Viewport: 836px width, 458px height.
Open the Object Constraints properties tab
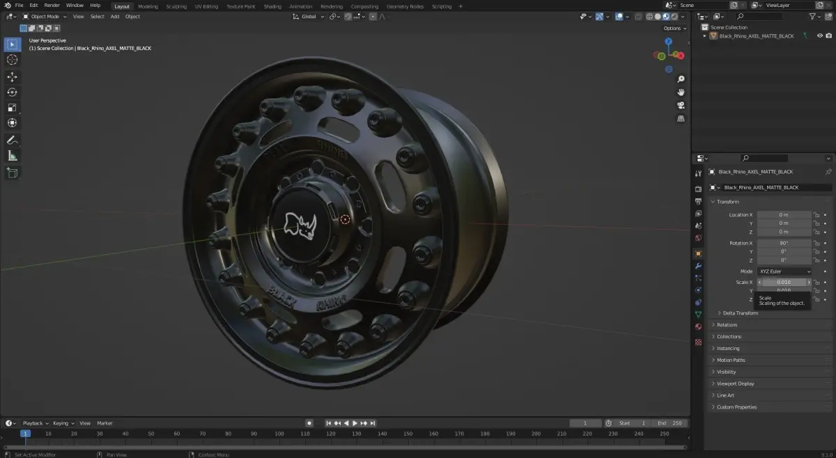[x=698, y=303]
